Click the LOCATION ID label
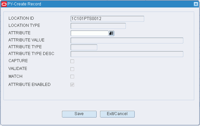This screenshot has width=200, height=126. (x=21, y=18)
